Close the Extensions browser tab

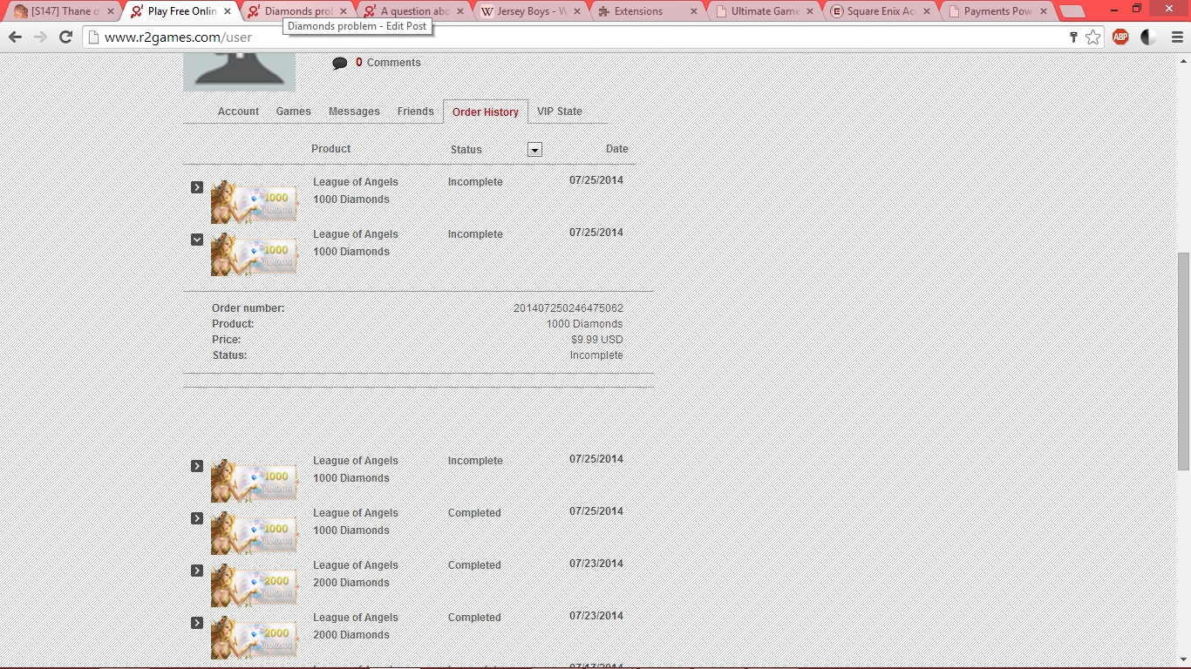point(693,11)
